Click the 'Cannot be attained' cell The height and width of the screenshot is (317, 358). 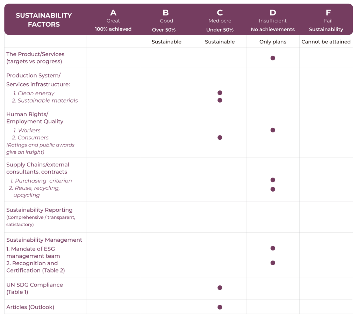(326, 42)
